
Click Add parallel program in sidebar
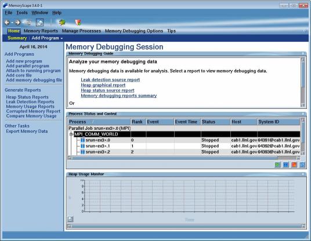tap(28, 66)
